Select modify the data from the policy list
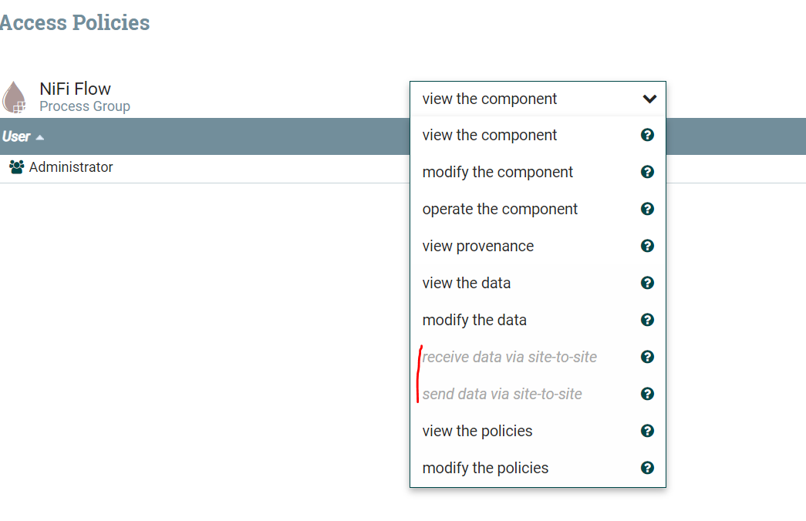Screen dimensions: 806x521 (x=475, y=319)
